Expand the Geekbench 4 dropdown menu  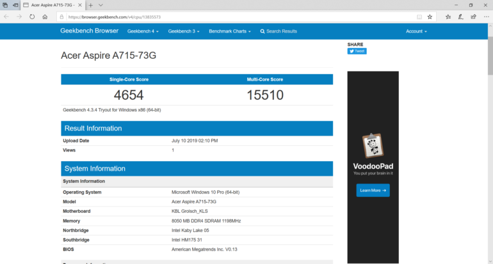click(x=143, y=31)
